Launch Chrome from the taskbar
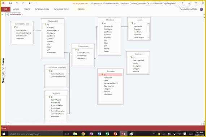Screen dimensions: 206x137 (x=83, y=134)
